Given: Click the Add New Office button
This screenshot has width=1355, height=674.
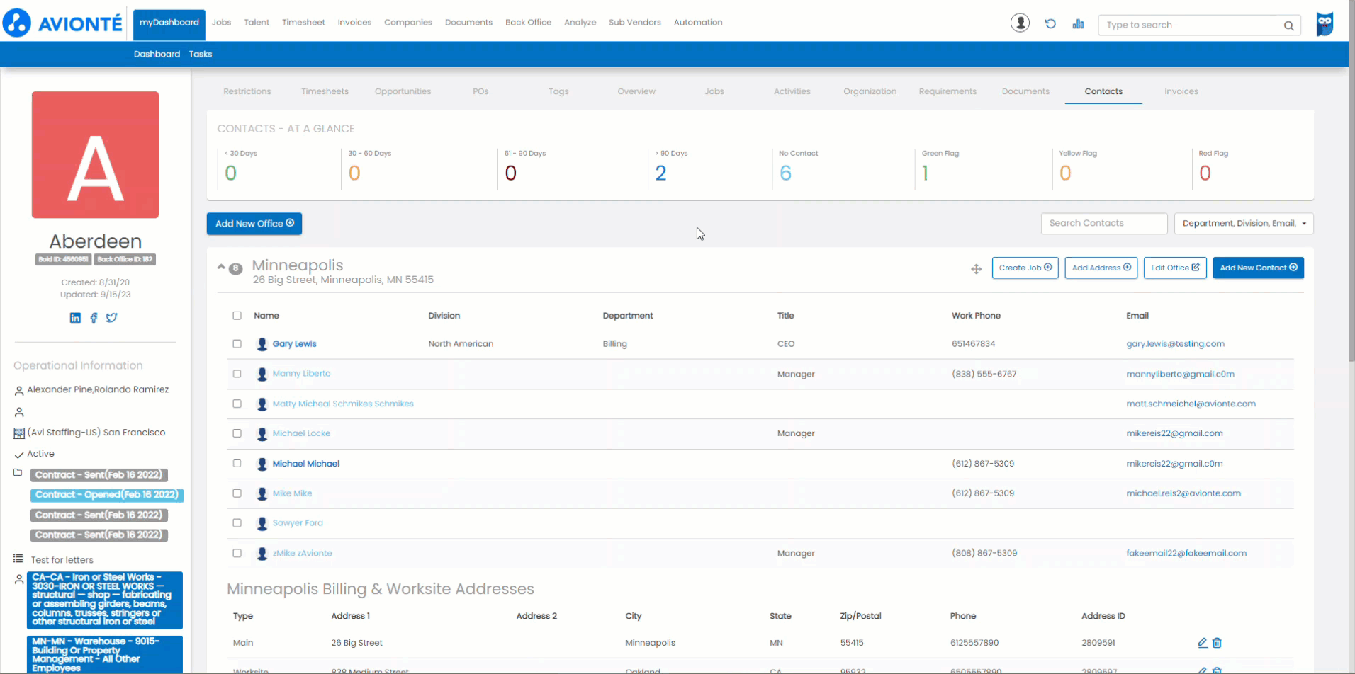Looking at the screenshot, I should 254,224.
